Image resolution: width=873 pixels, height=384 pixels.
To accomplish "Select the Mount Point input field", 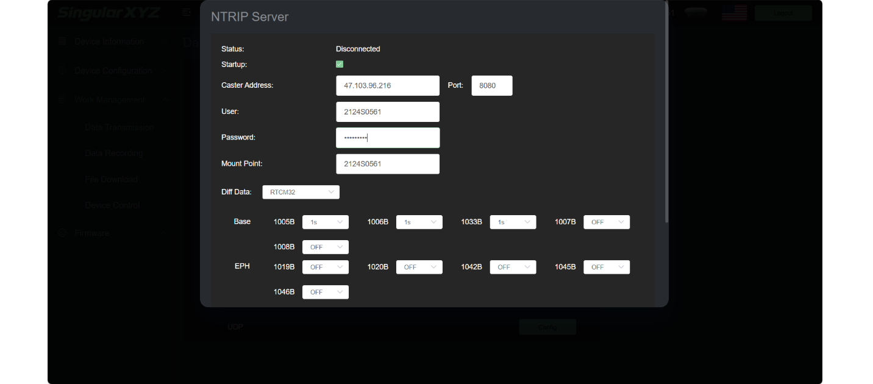I will coord(387,164).
